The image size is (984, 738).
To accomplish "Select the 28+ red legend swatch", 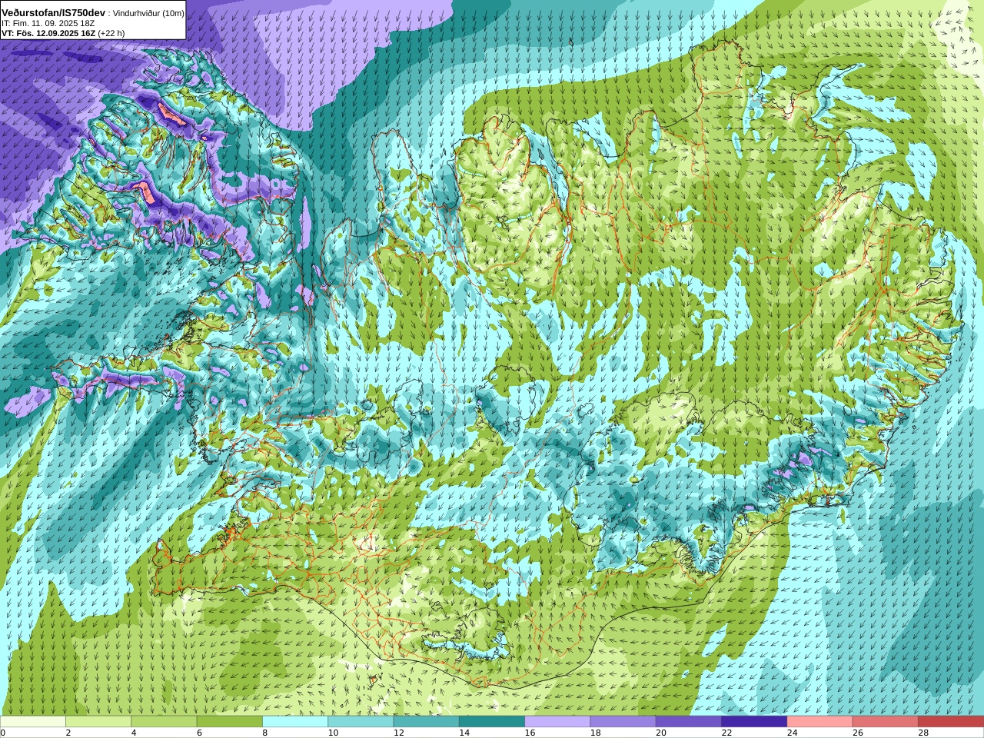I will 951,722.
